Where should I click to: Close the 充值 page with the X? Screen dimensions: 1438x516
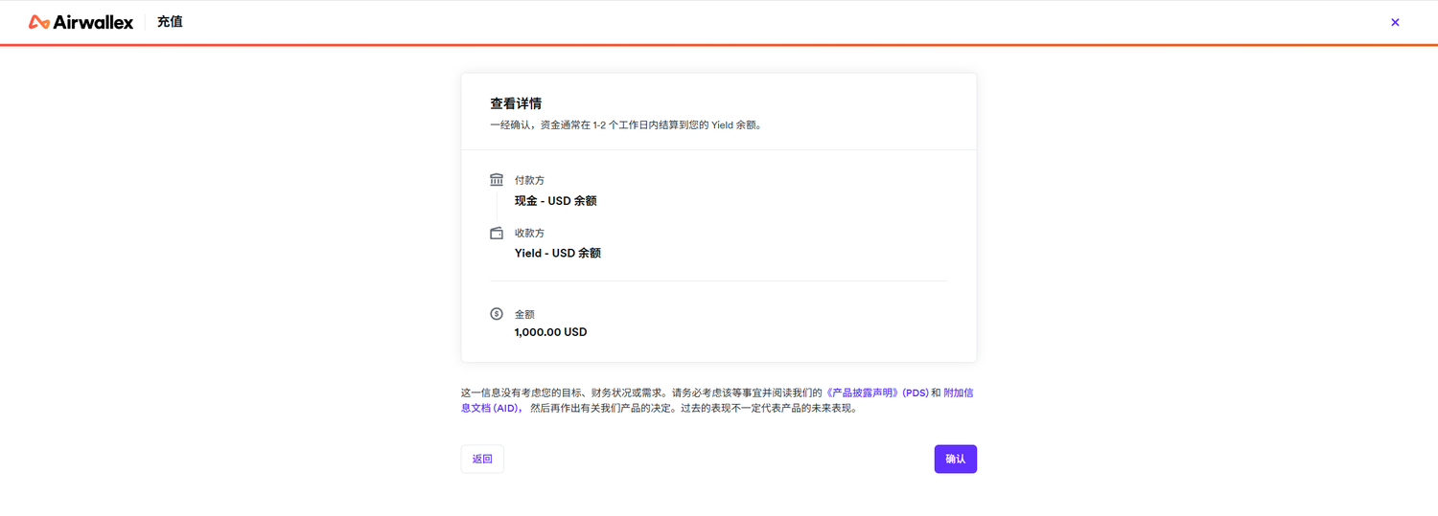coord(1395,22)
